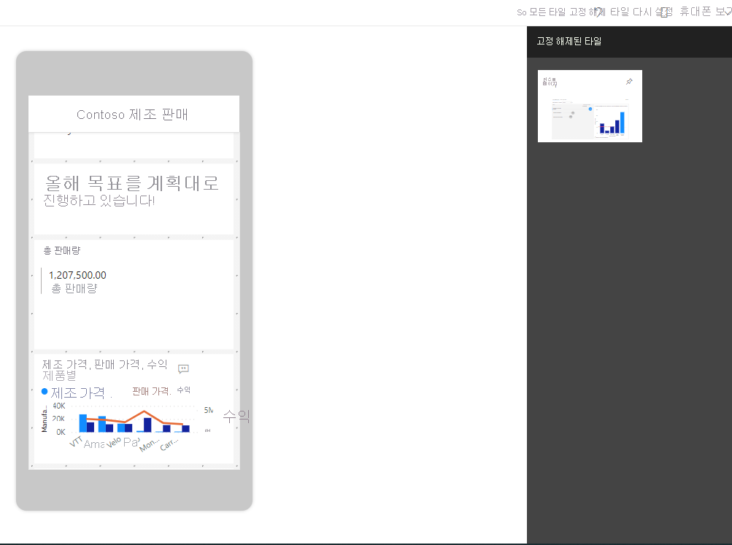Click the 진행하고 있습니다! text line

pos(99,201)
